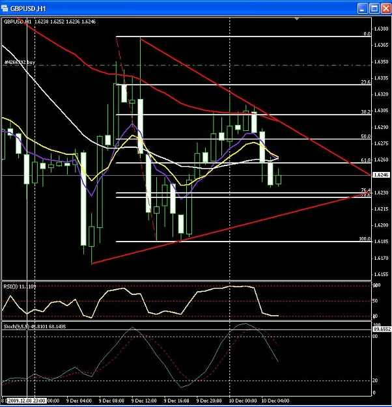Click the 2009.12.08 23:00 time label

(x=27, y=400)
